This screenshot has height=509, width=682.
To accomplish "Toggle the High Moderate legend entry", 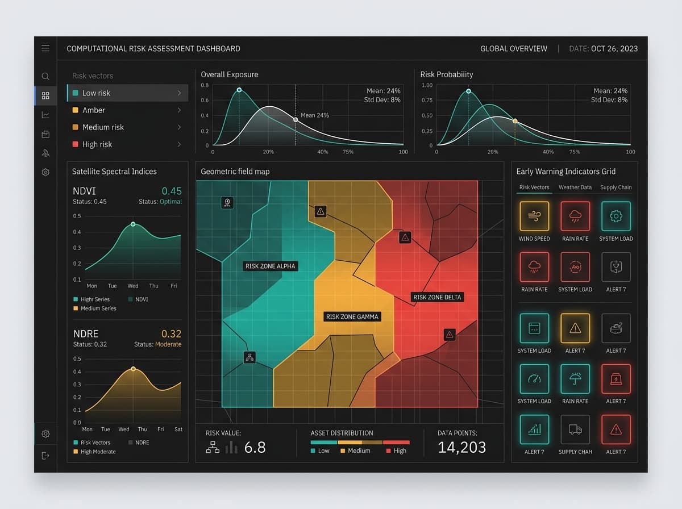I will click(94, 452).
